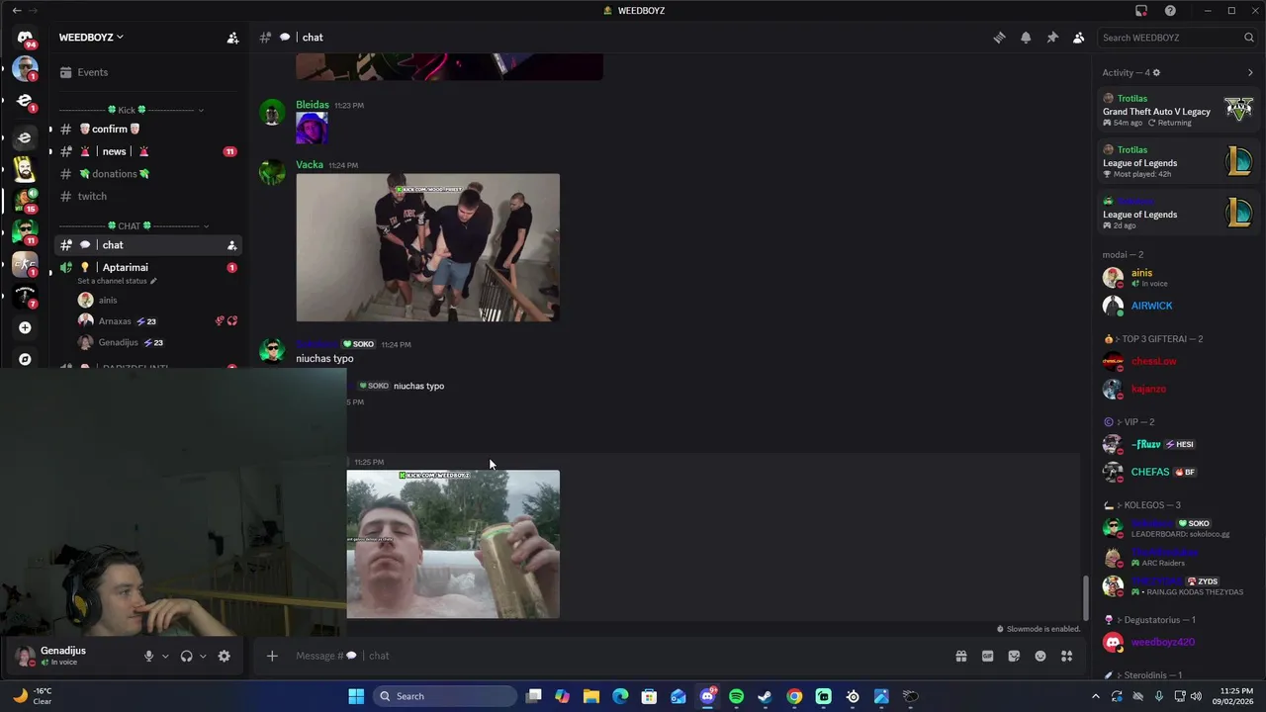Select member weedboyz420
Screen dimensions: 1266x712
[1177, 642]
